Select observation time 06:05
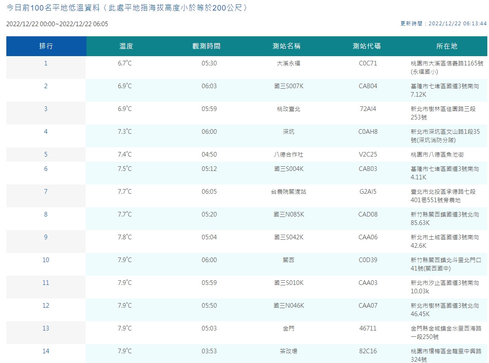Viewport: 489px width, 363px height. point(209,192)
